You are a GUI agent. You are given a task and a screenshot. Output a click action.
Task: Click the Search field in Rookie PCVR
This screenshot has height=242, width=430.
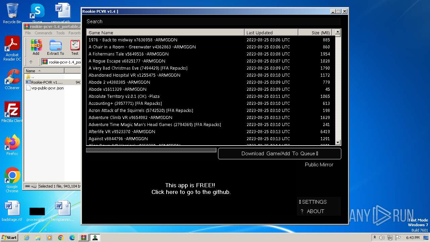213,21
